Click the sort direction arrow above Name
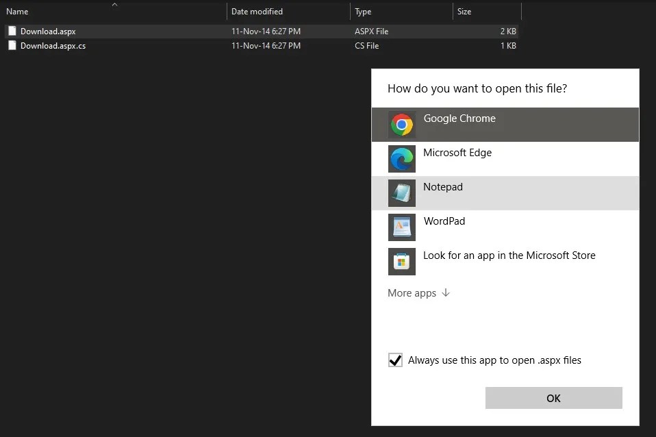The width and height of the screenshot is (656, 437). 114,4
